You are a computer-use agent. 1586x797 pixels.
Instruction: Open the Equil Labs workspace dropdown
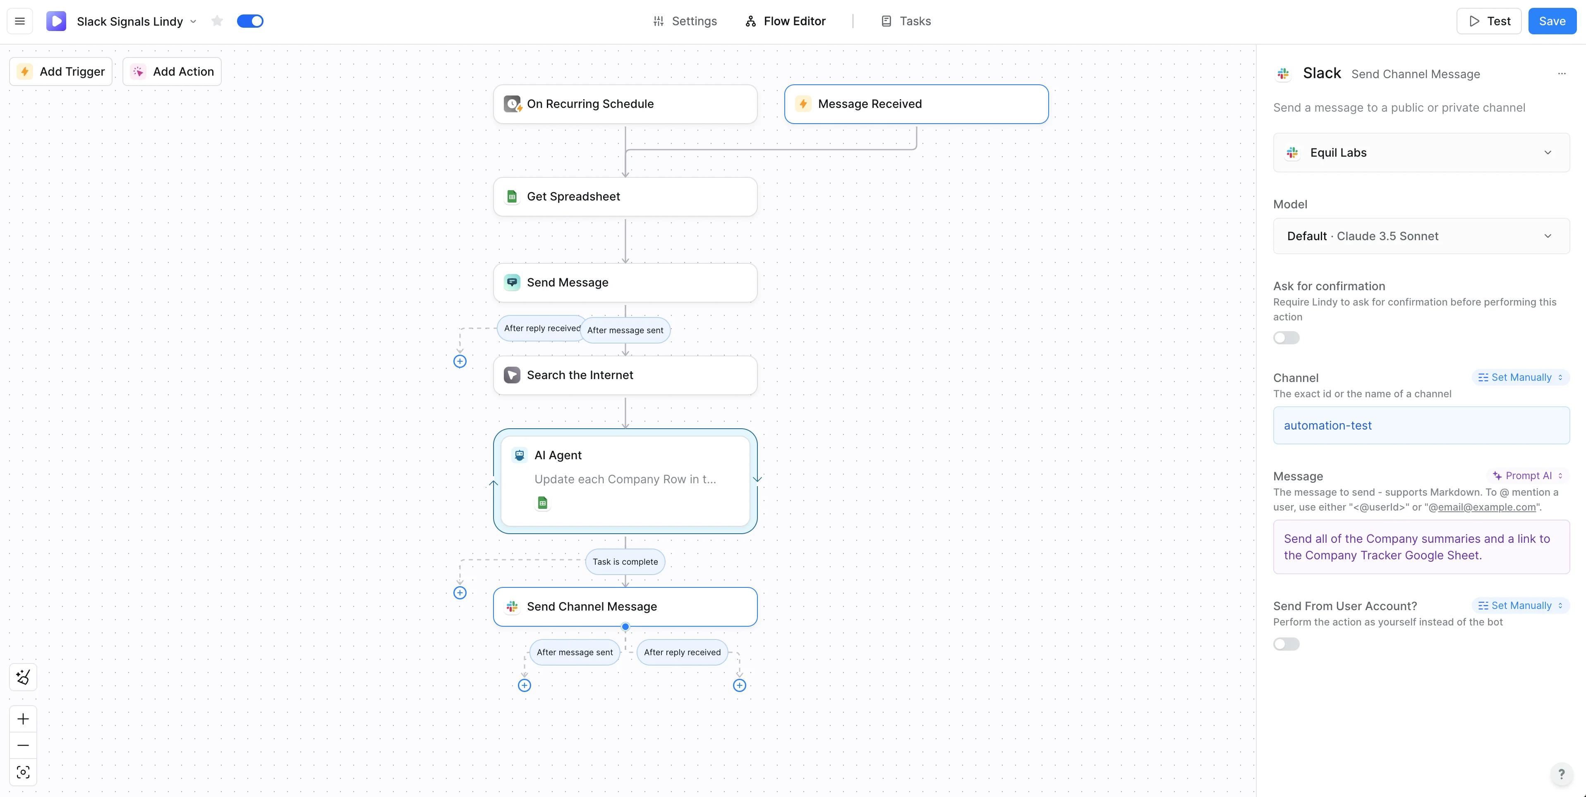(1421, 153)
